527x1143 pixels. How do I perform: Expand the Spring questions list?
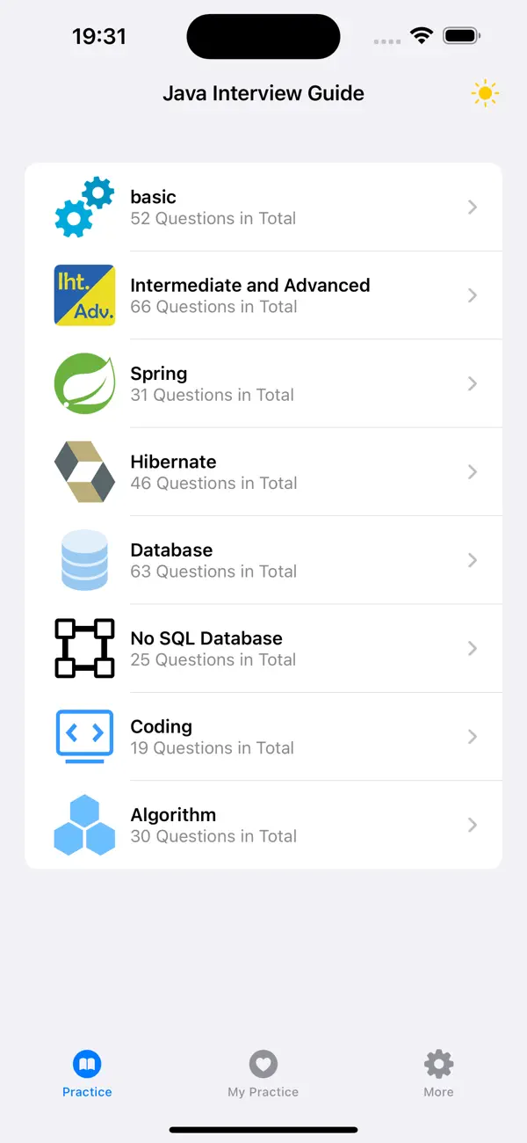[x=473, y=383]
